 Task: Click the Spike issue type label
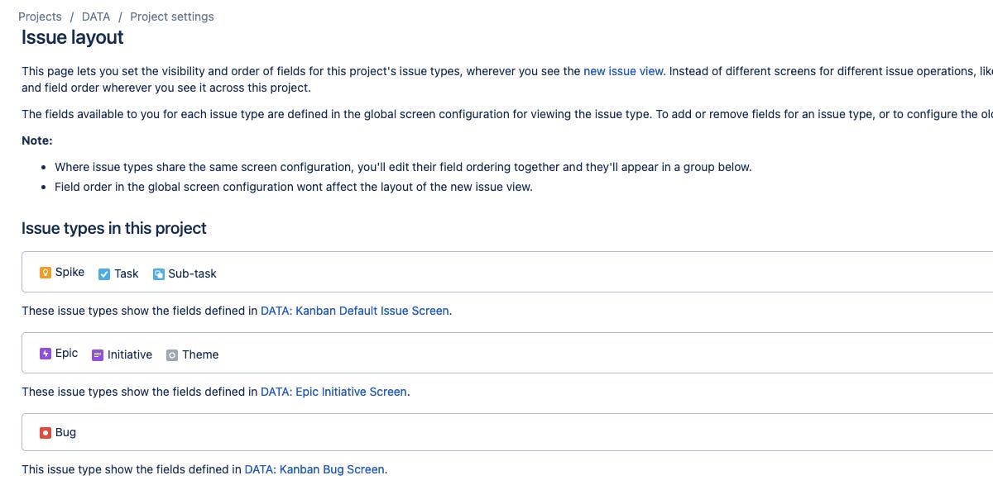(x=70, y=271)
